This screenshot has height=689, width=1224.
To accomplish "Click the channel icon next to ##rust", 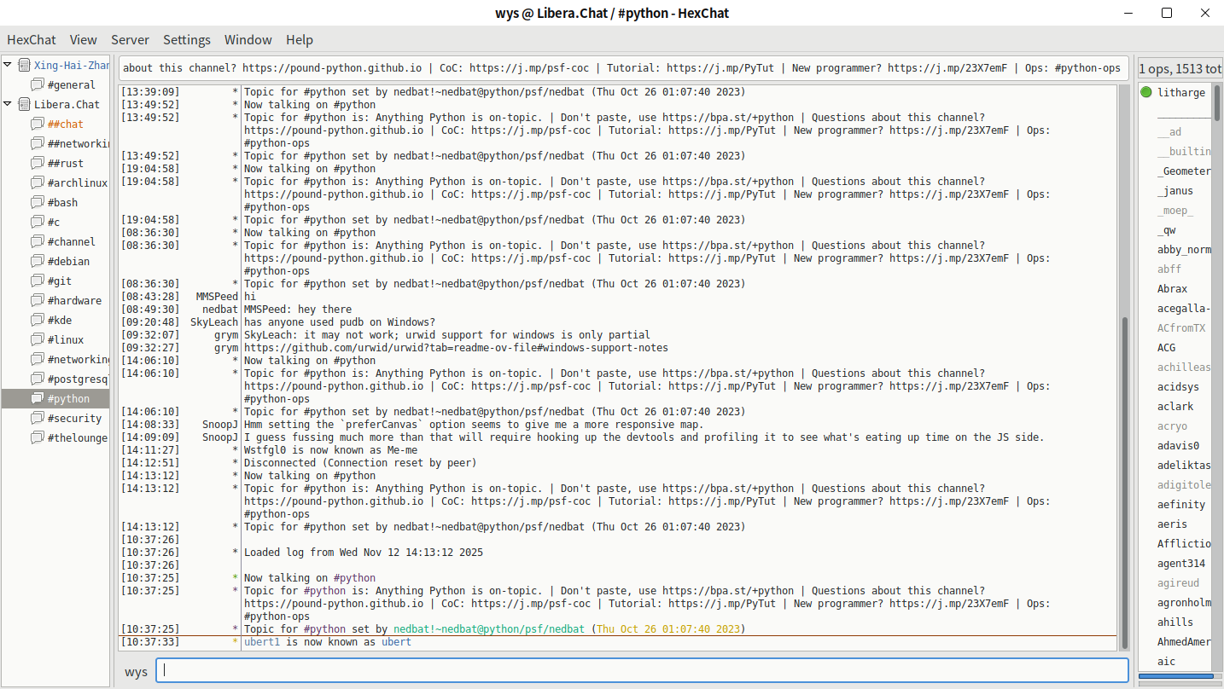I will pyautogui.click(x=37, y=163).
